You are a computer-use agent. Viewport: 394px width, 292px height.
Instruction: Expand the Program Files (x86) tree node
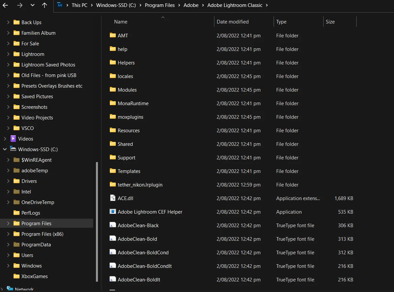[x=8, y=234]
